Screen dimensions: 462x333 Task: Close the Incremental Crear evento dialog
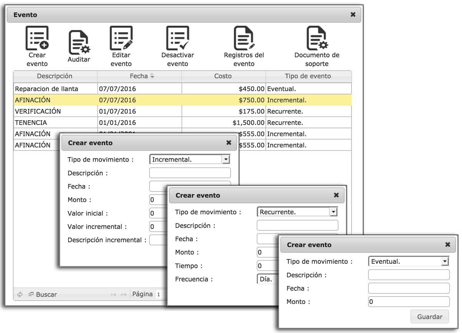point(229,142)
